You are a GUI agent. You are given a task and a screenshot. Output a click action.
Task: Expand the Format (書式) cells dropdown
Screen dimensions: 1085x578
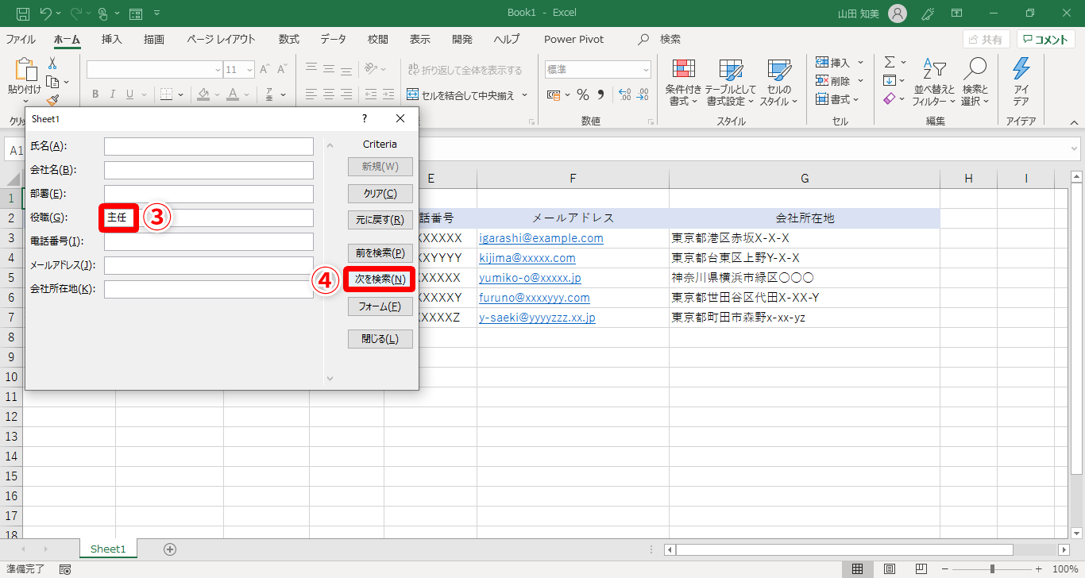coord(856,99)
